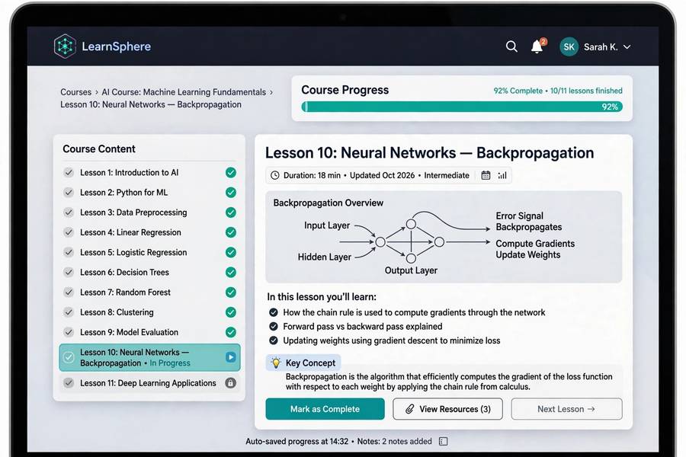Click green completed badge for Lesson 2

click(231, 193)
